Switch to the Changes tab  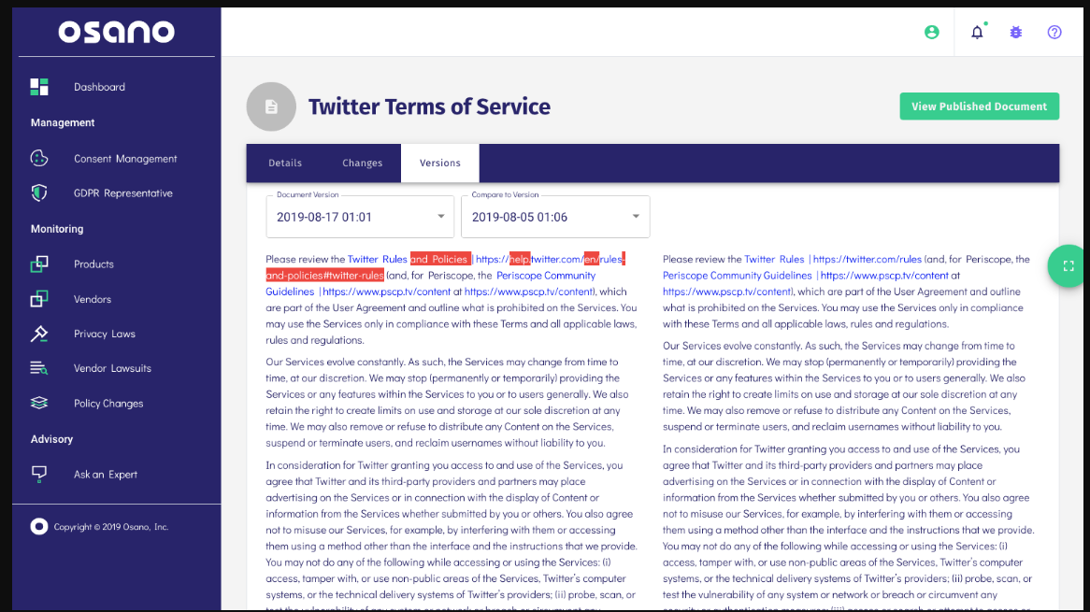coord(362,164)
